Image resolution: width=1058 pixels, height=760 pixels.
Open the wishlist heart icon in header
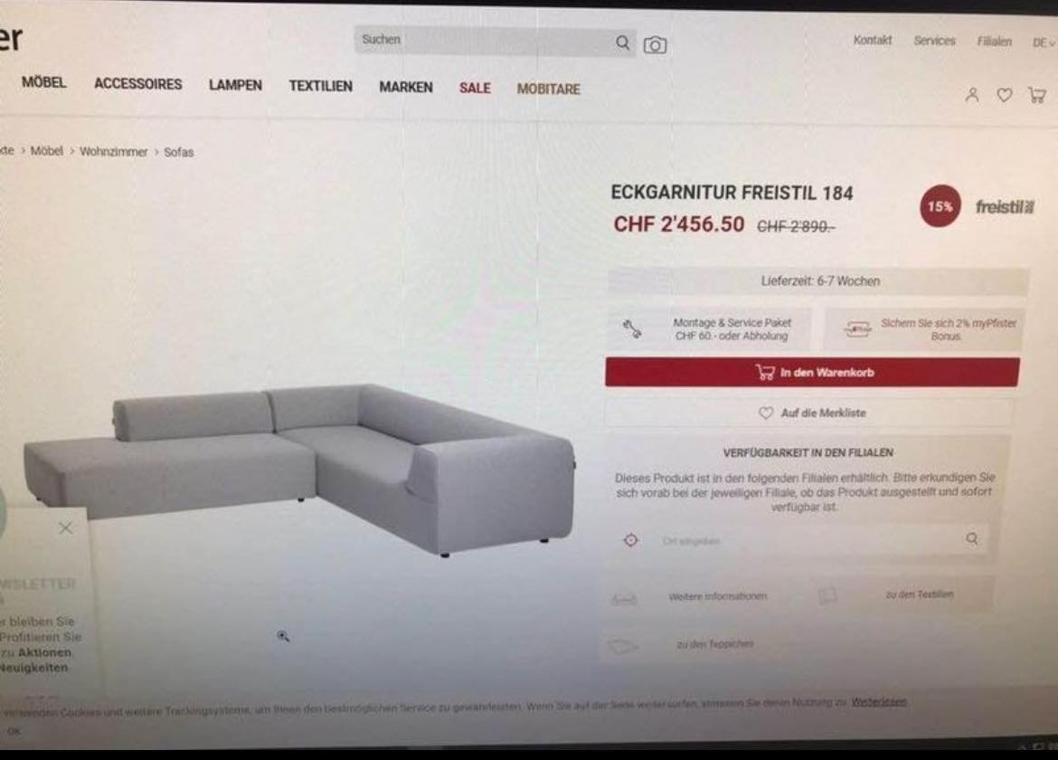(x=1005, y=95)
